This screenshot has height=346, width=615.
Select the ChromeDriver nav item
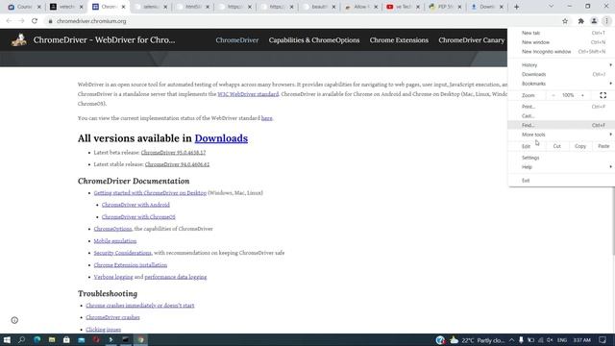tap(237, 40)
